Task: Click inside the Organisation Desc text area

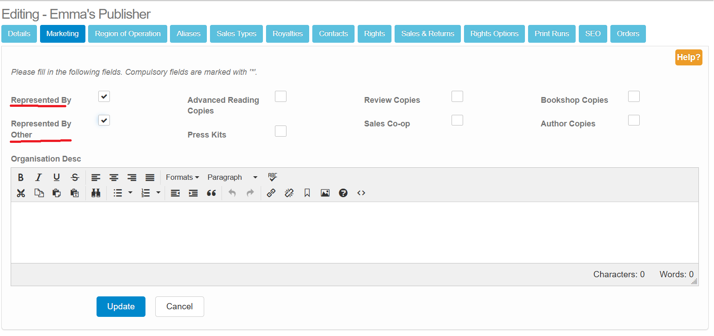Action: click(x=355, y=232)
